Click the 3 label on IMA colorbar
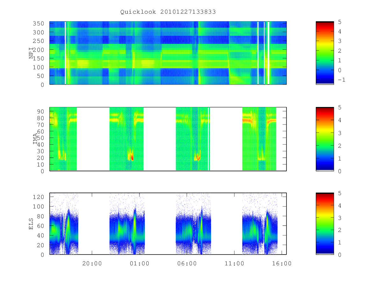The image size is (382, 286). coord(340,133)
